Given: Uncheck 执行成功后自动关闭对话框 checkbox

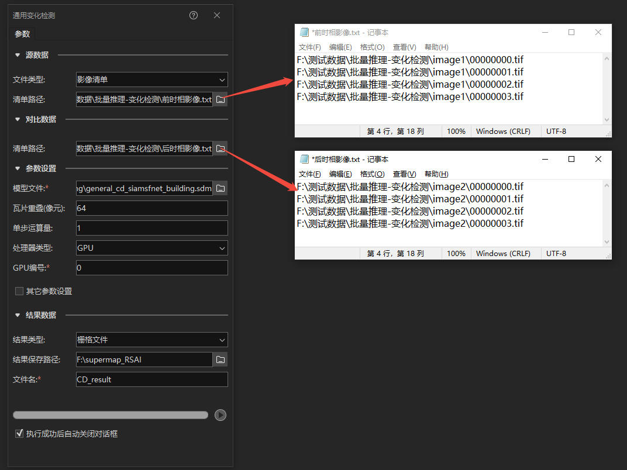Looking at the screenshot, I should tap(19, 434).
